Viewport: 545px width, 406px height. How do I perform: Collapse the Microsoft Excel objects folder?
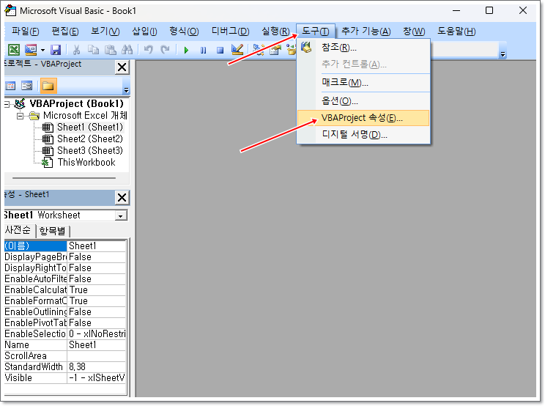coord(21,116)
